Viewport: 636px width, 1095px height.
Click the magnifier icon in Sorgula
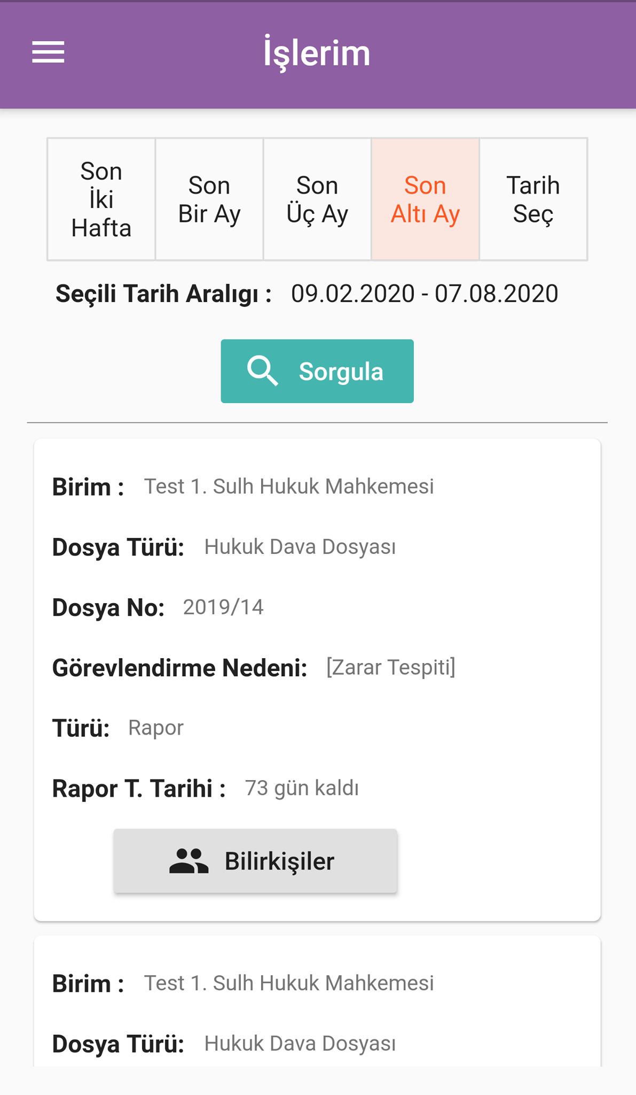pos(263,371)
